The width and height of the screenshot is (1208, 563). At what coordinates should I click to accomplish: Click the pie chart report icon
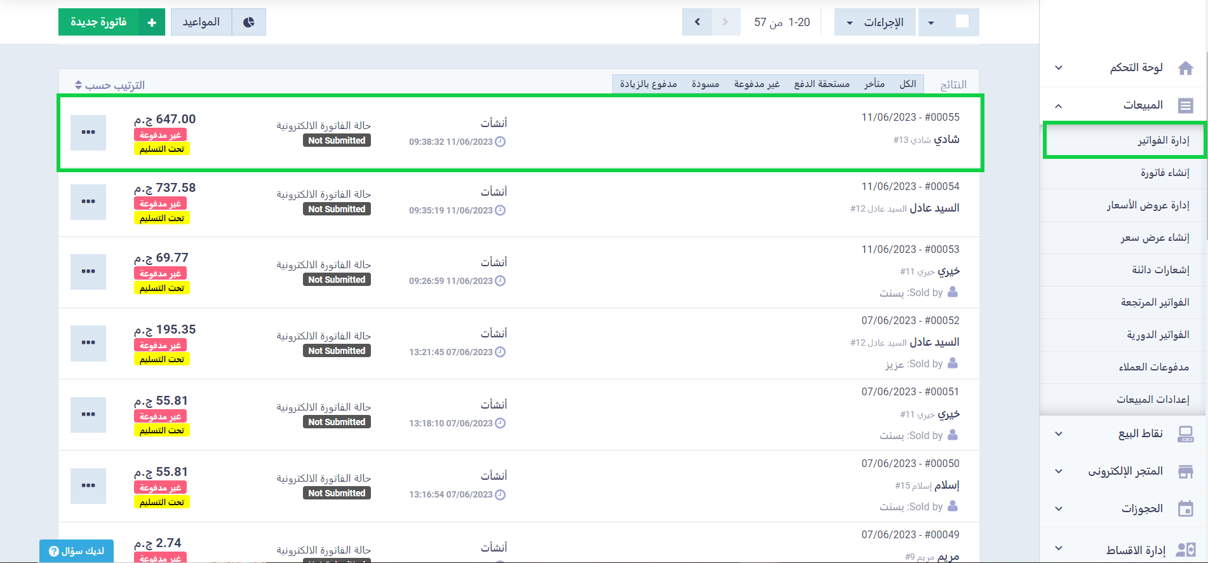249,22
